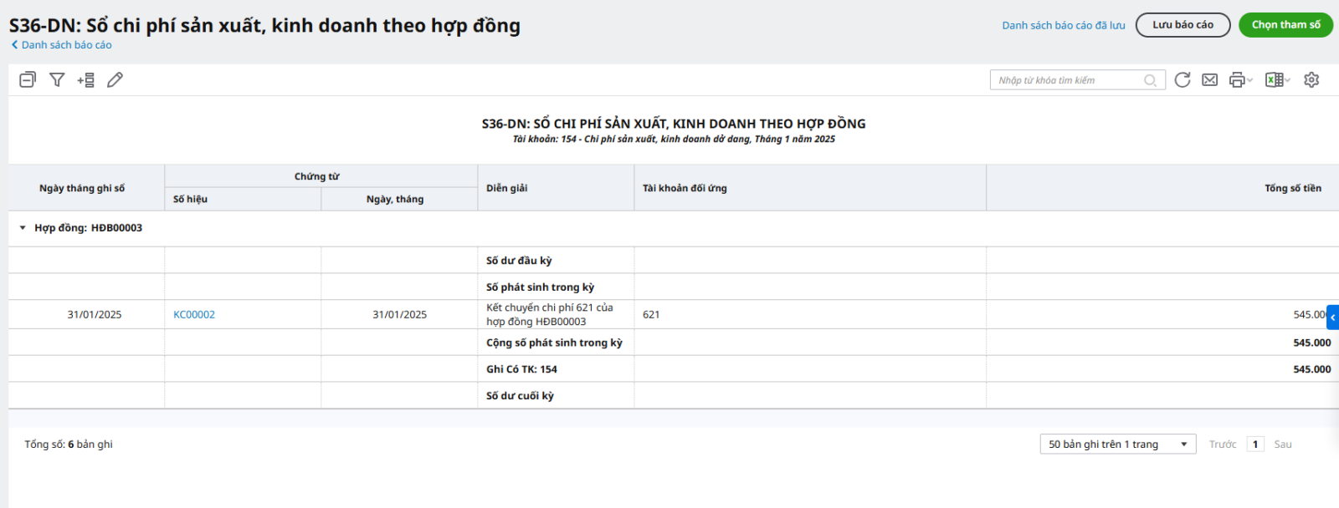Image resolution: width=1339 pixels, height=508 pixels.
Task: Click in the keyword search field
Action: pos(1067,80)
